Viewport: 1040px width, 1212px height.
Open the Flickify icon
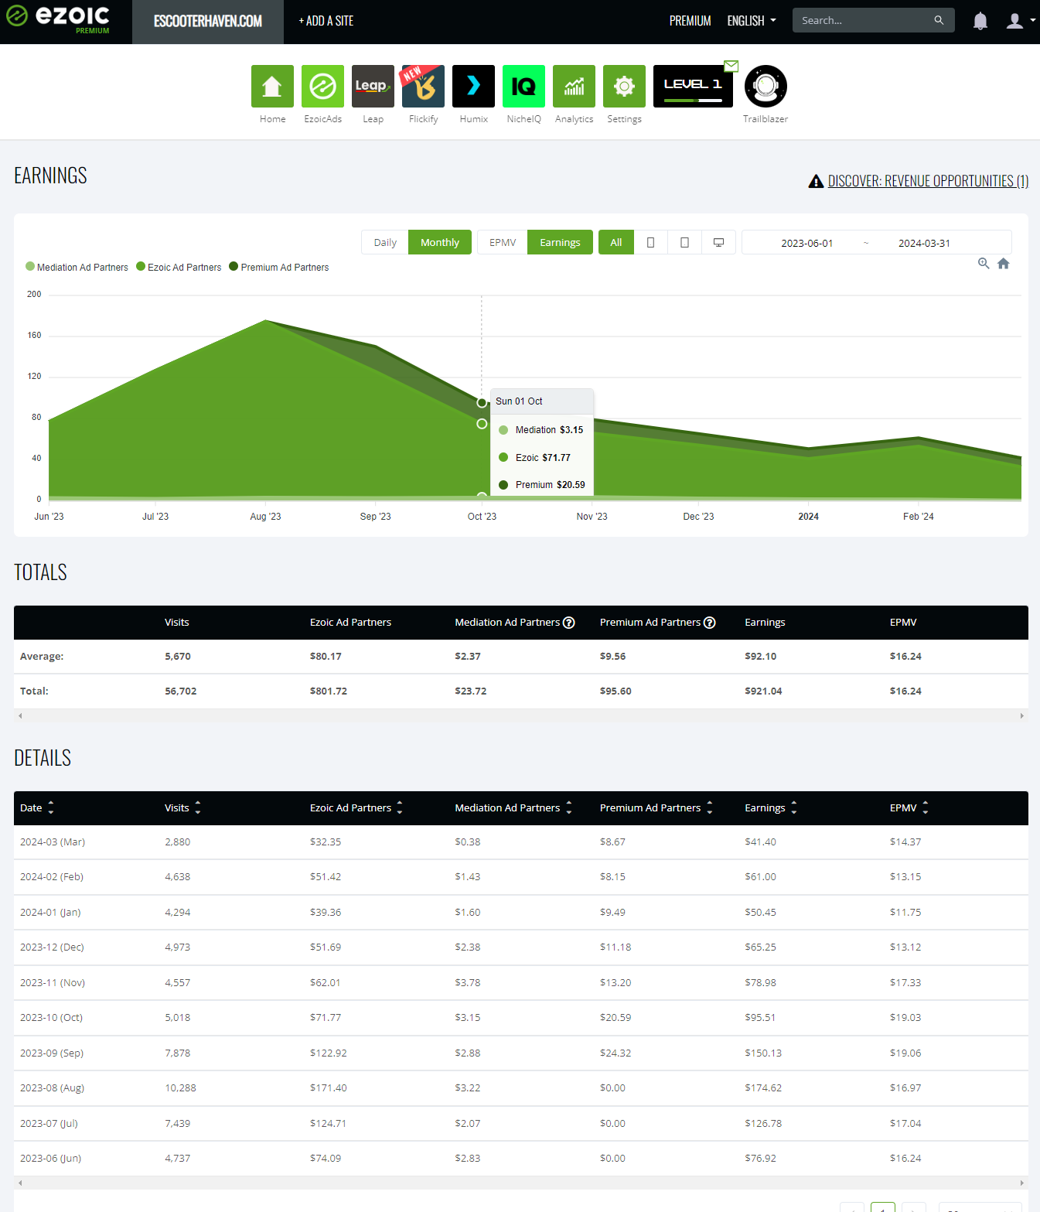423,86
